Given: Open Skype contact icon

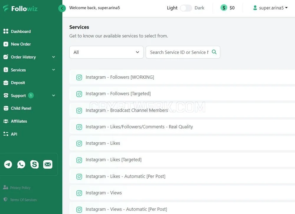Looking at the screenshot, I should point(35,164).
